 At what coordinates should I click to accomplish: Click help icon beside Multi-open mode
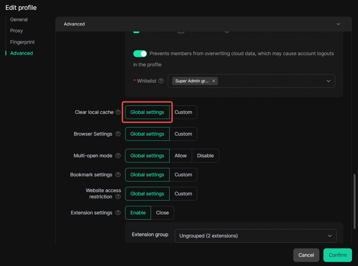coord(118,156)
